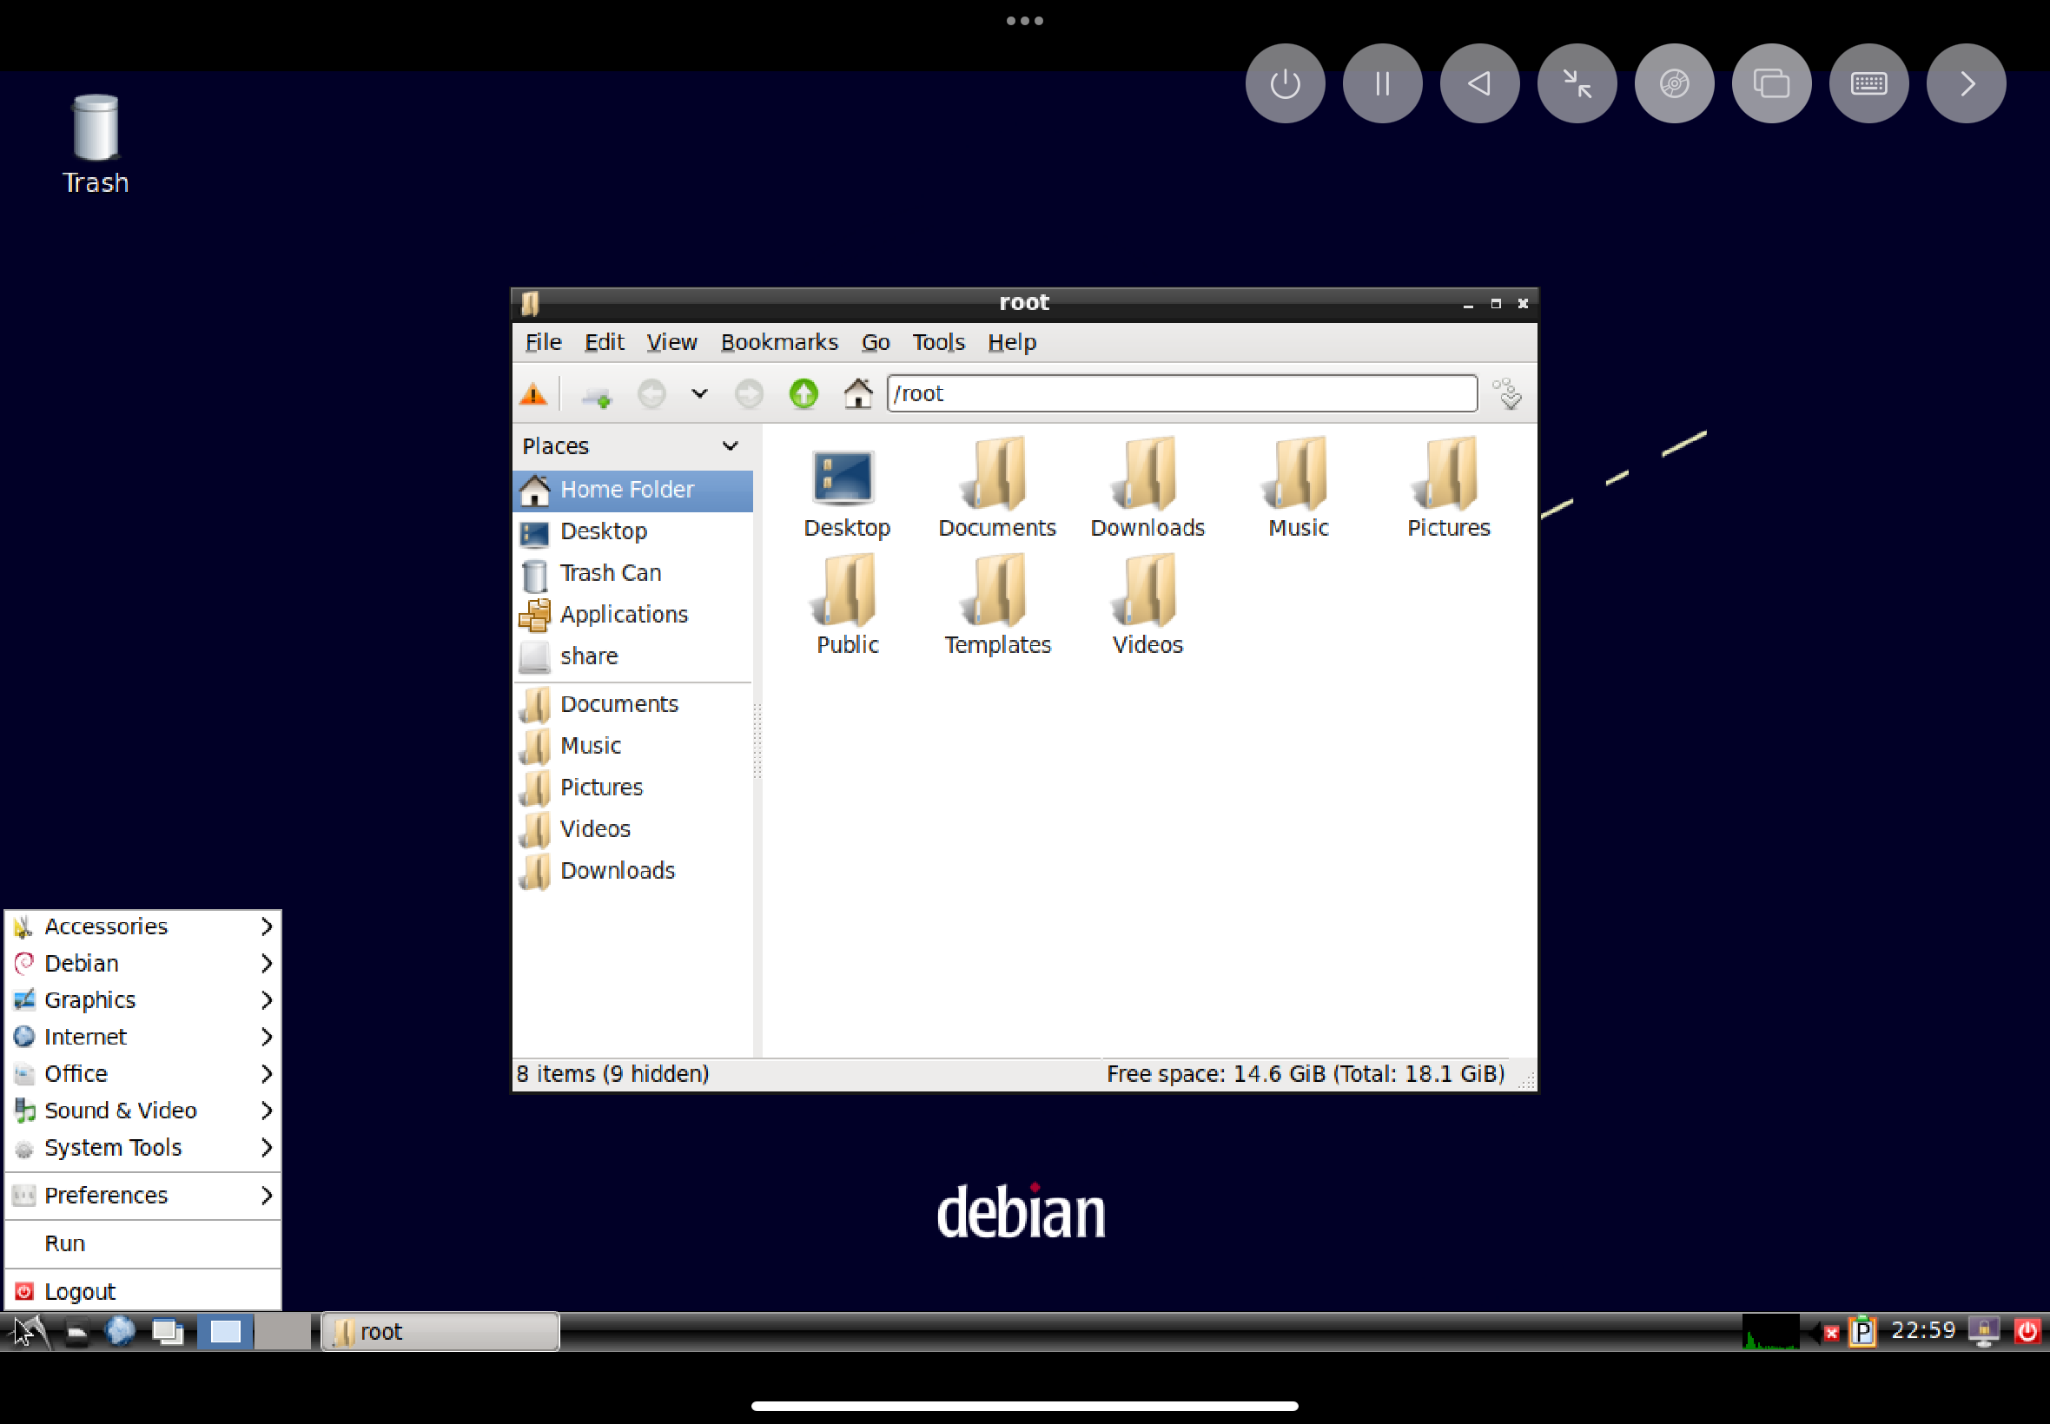Launch the web browser globe icon in taskbar

pyautogui.click(x=121, y=1332)
